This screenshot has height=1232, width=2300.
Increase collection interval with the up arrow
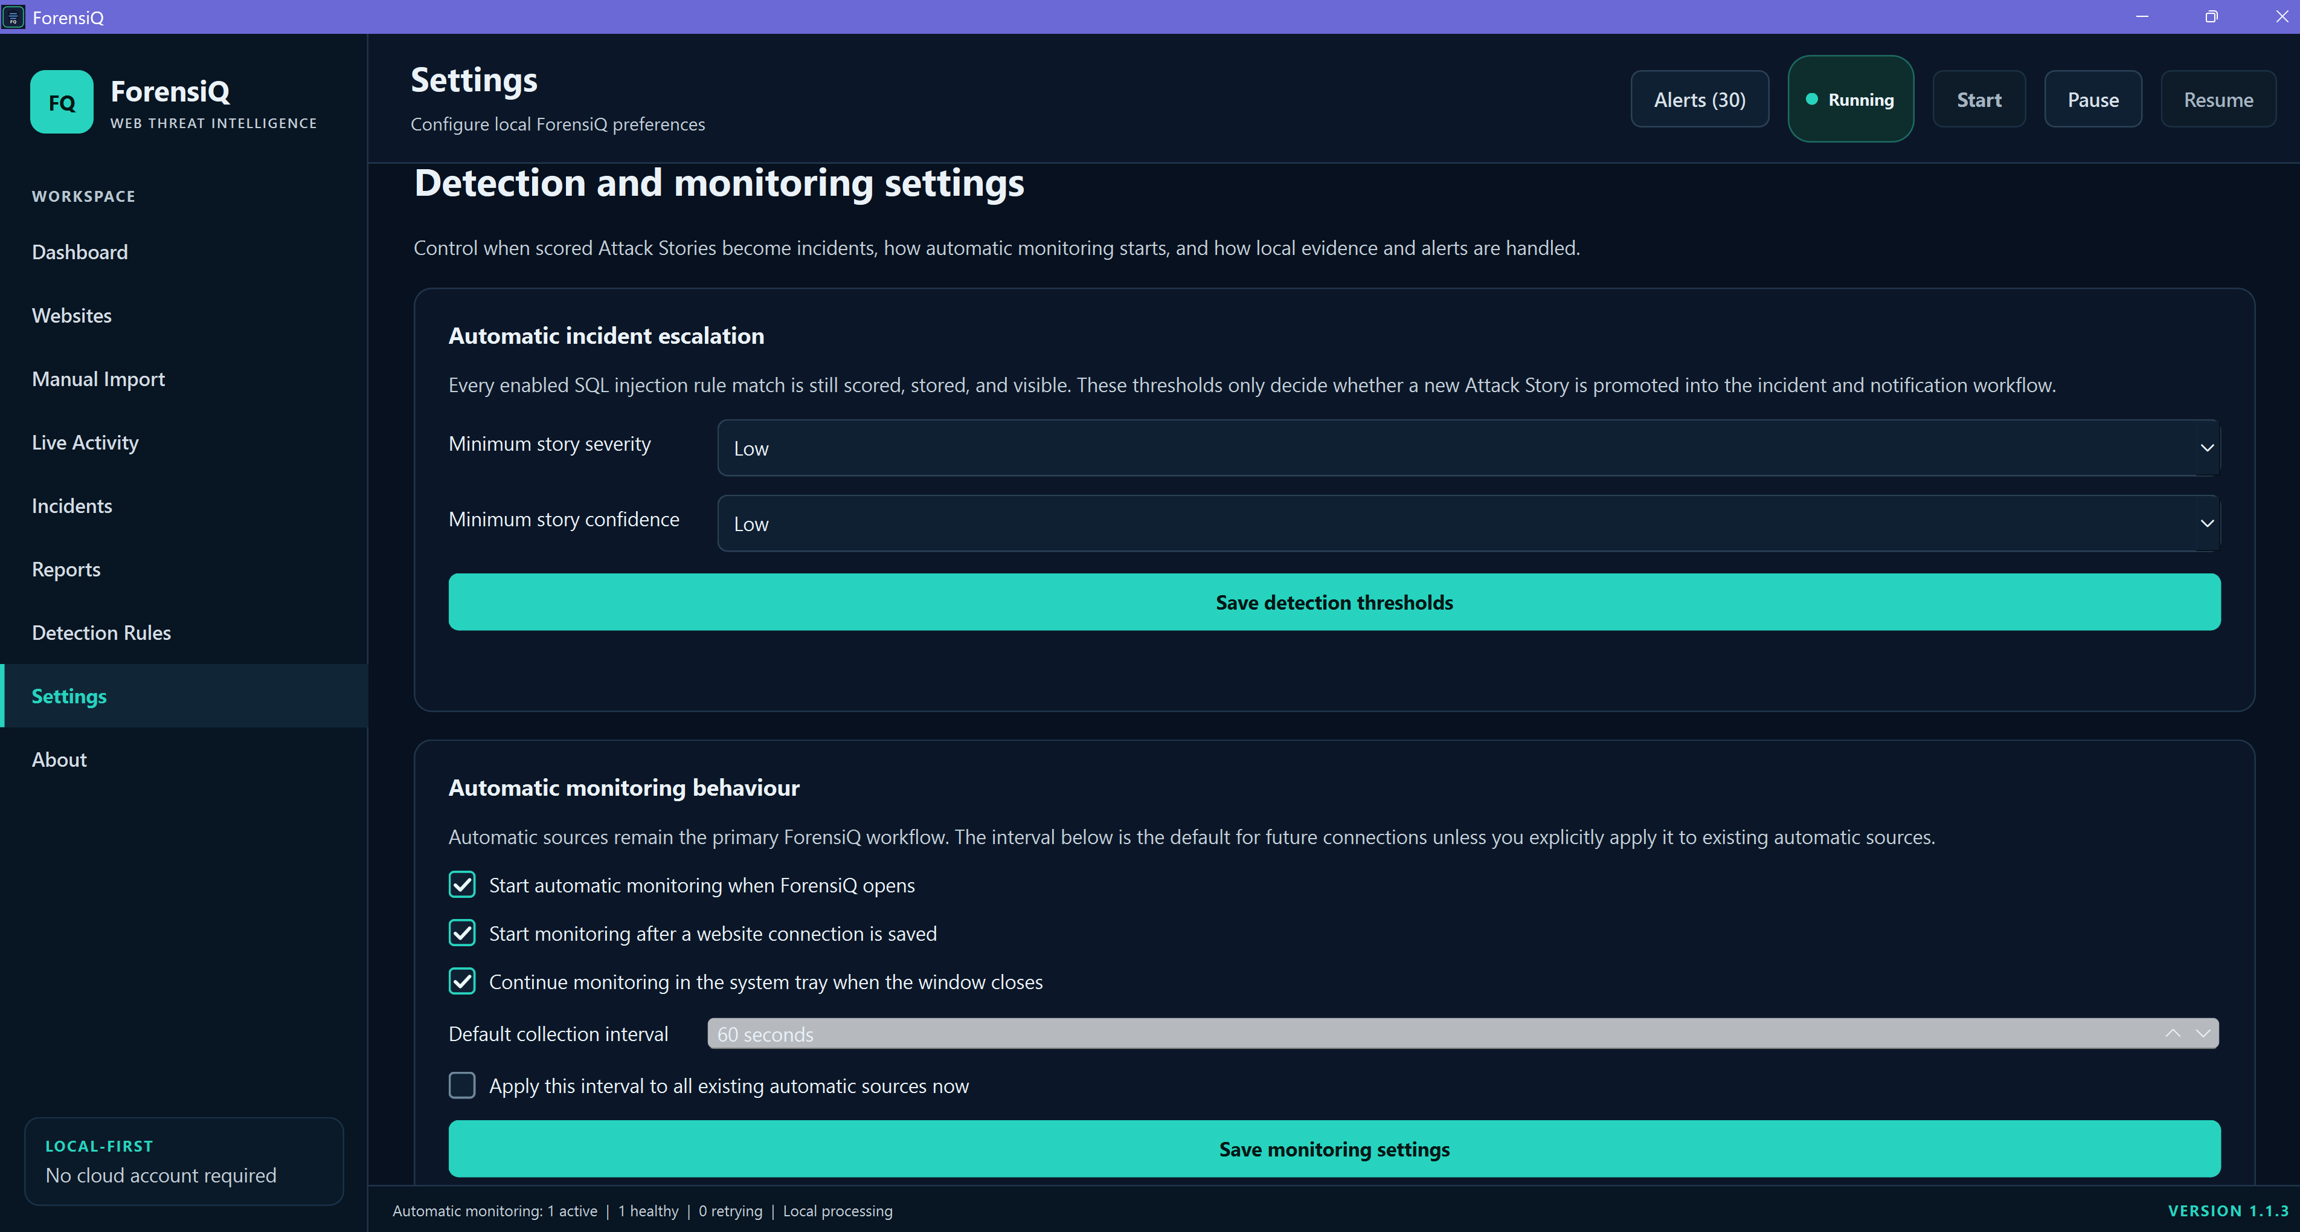tap(2173, 1034)
